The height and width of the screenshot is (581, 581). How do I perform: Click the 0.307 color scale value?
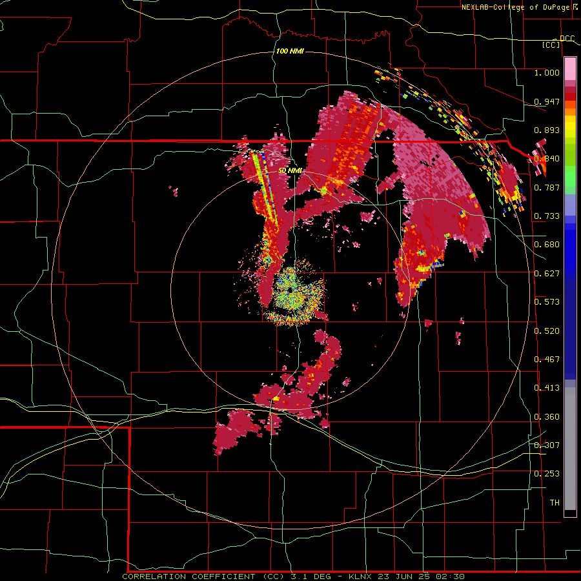point(547,445)
